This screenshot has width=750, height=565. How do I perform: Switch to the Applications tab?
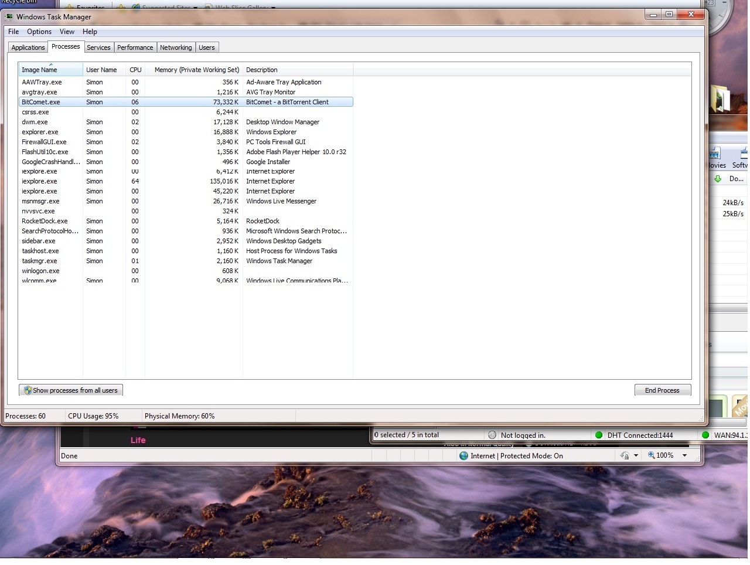[28, 47]
